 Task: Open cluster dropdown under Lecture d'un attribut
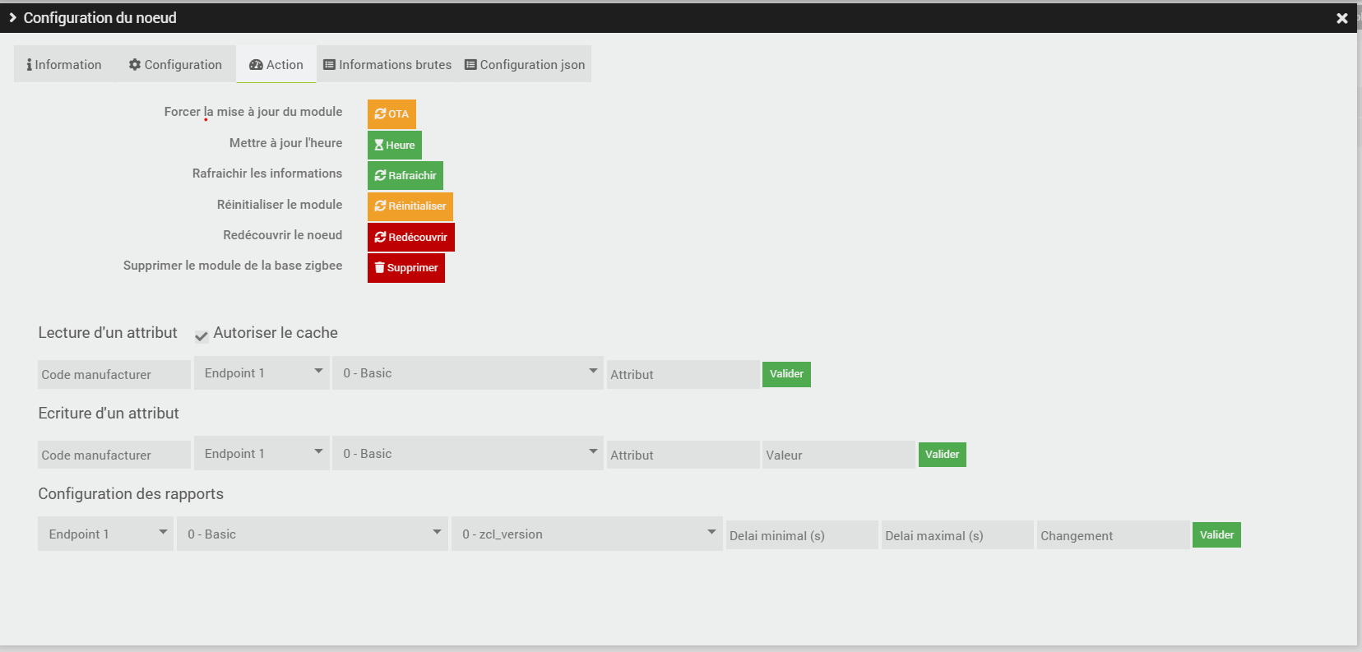(x=468, y=373)
